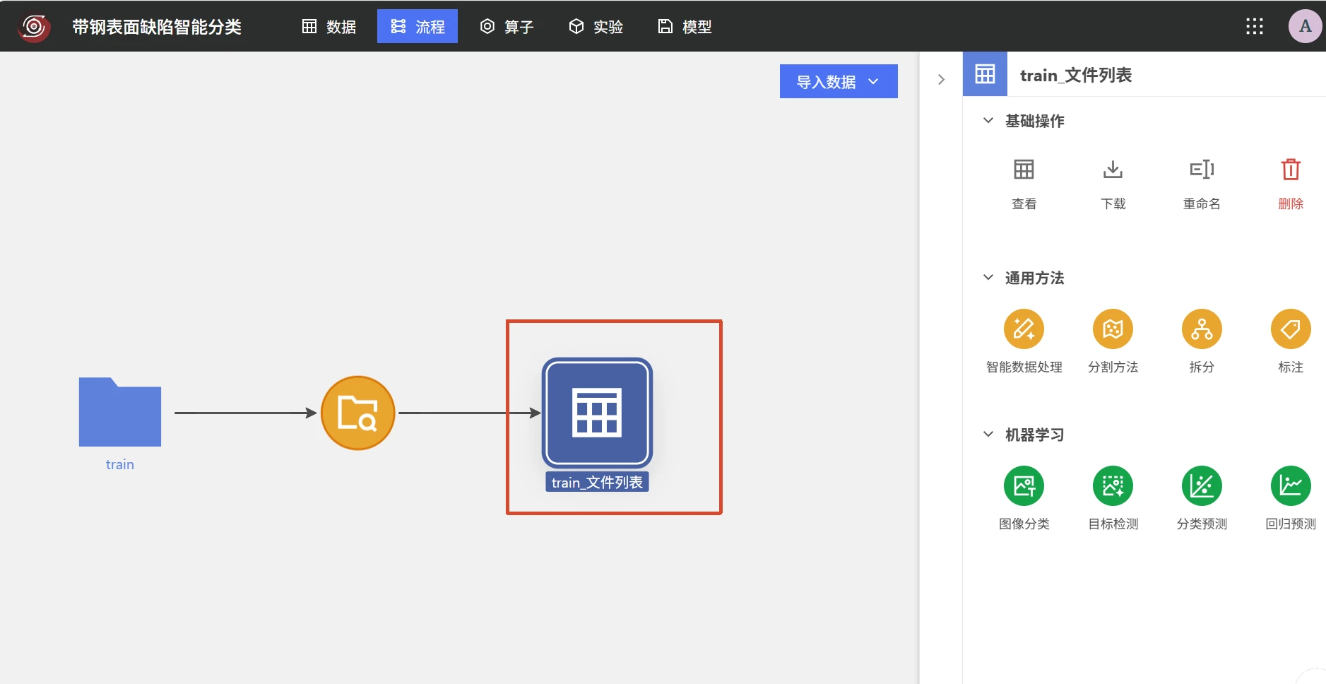This screenshot has height=684, width=1326.
Task: Click the train folder label
Action: click(120, 464)
